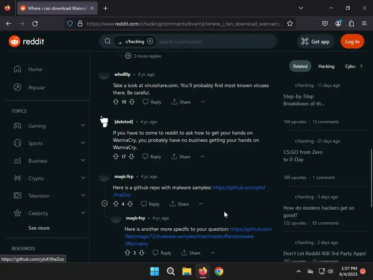Open the tracking protection shield icon

(x=70, y=24)
